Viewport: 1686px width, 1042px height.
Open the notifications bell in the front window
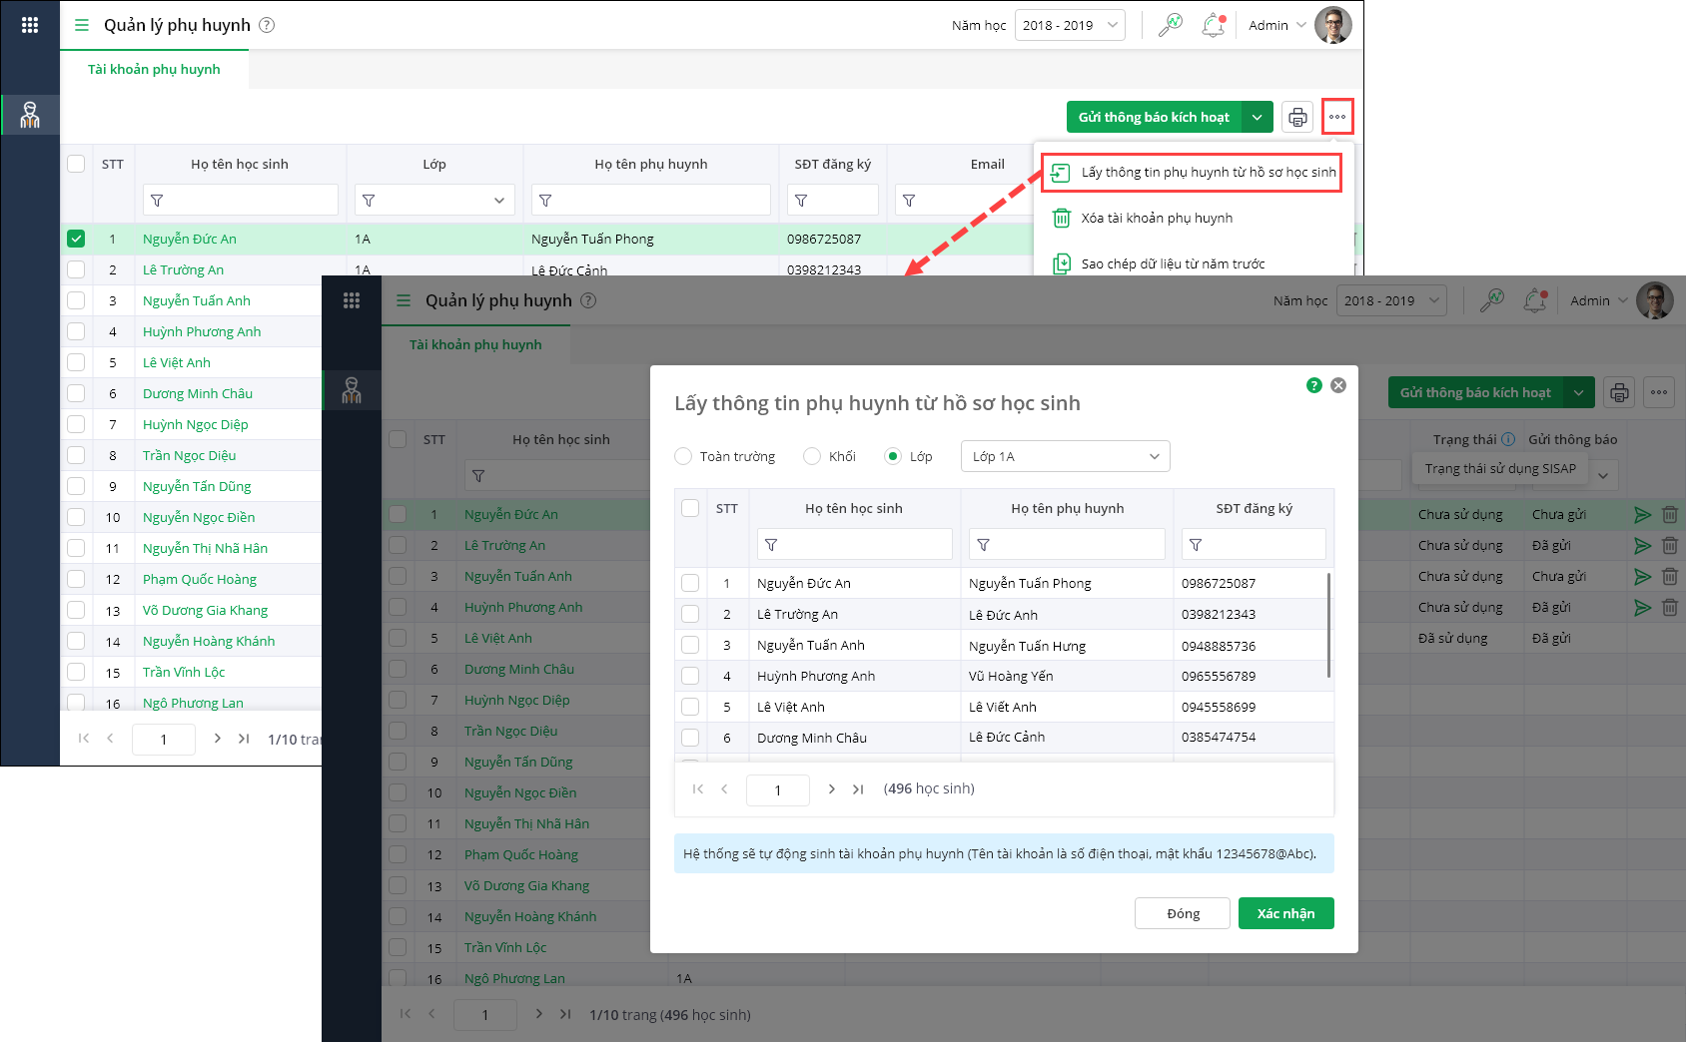tap(1535, 300)
